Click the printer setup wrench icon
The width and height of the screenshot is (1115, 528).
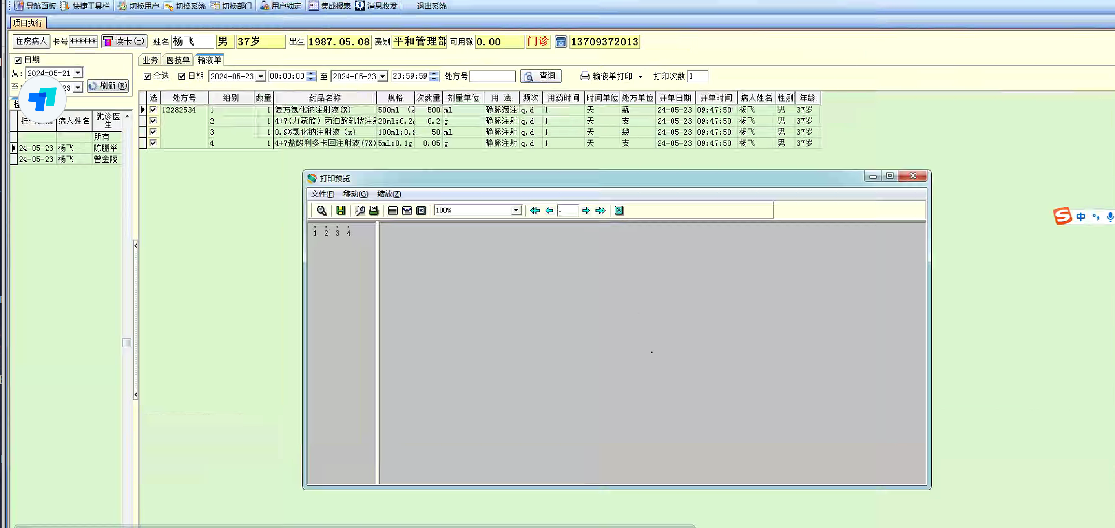click(360, 210)
